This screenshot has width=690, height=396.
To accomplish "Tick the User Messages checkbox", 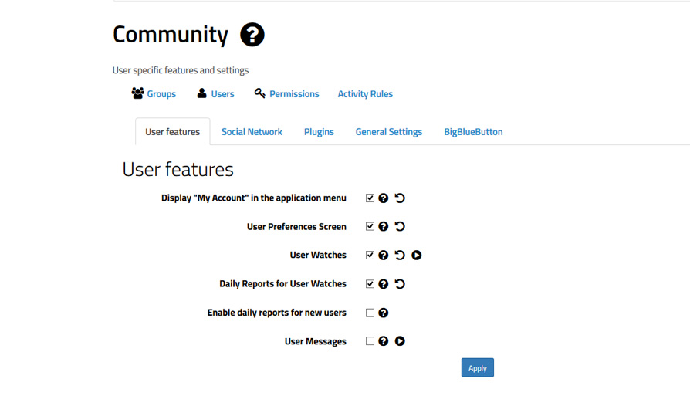I will tap(370, 341).
